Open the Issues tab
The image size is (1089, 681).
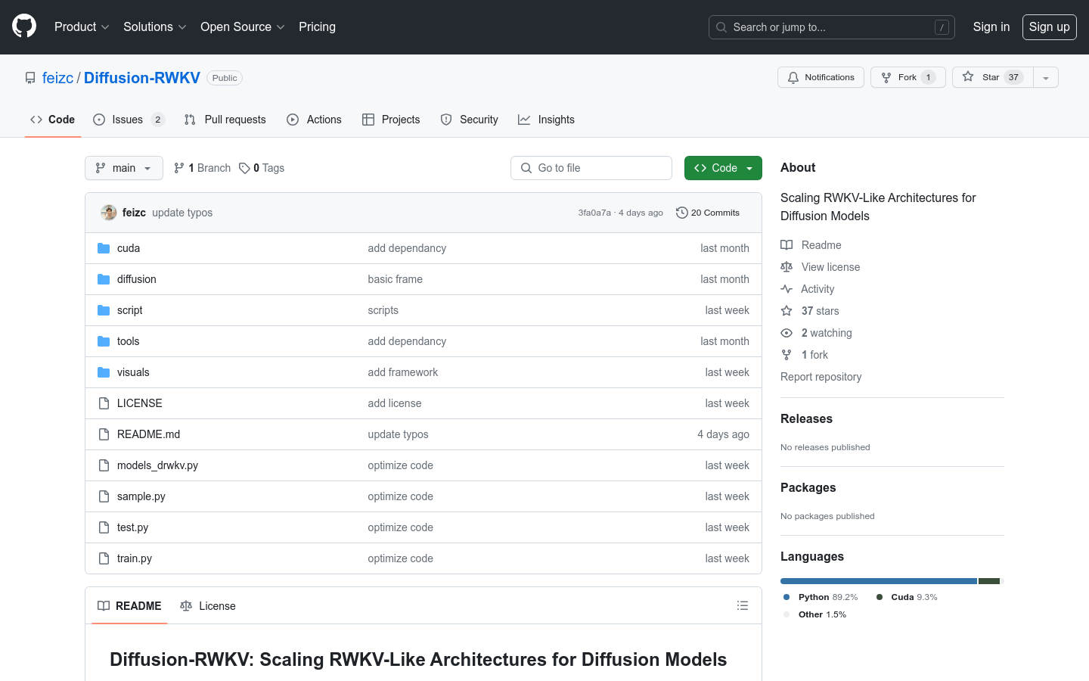click(x=129, y=120)
